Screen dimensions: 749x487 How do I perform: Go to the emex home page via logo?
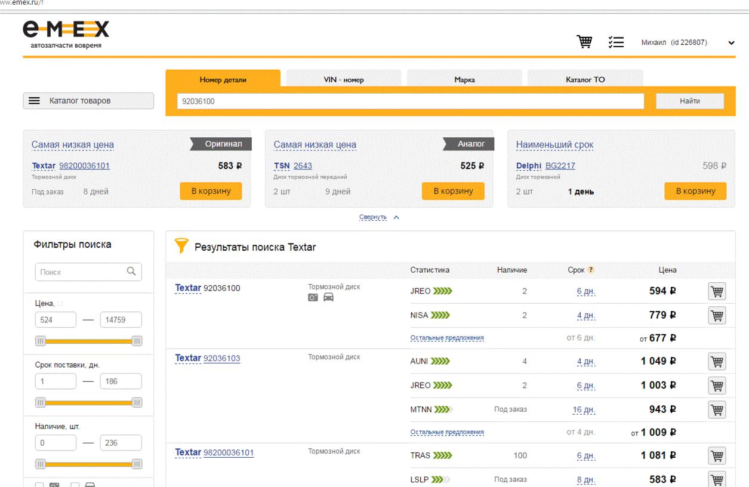coord(66,33)
